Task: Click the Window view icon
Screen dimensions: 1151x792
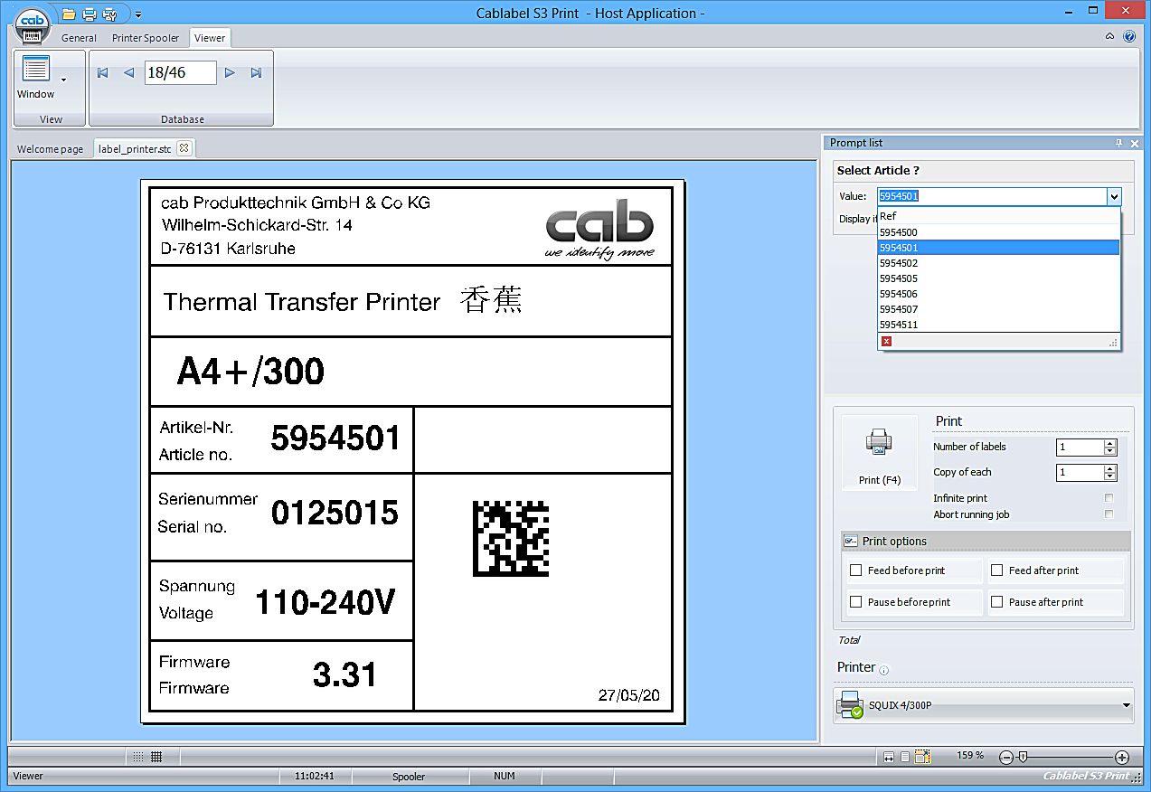Action: pos(36,69)
